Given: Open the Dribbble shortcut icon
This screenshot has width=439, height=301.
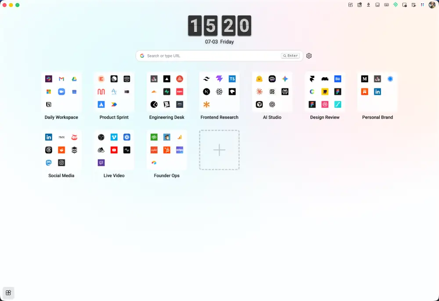Looking at the screenshot, I should [325, 105].
